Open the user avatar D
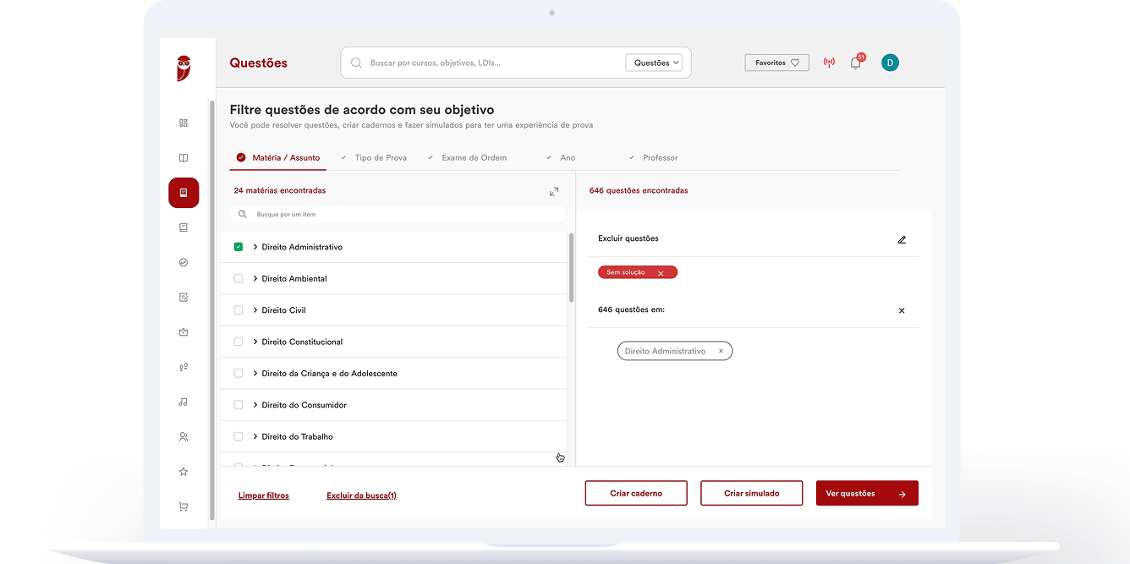This screenshot has width=1130, height=564. coord(890,63)
